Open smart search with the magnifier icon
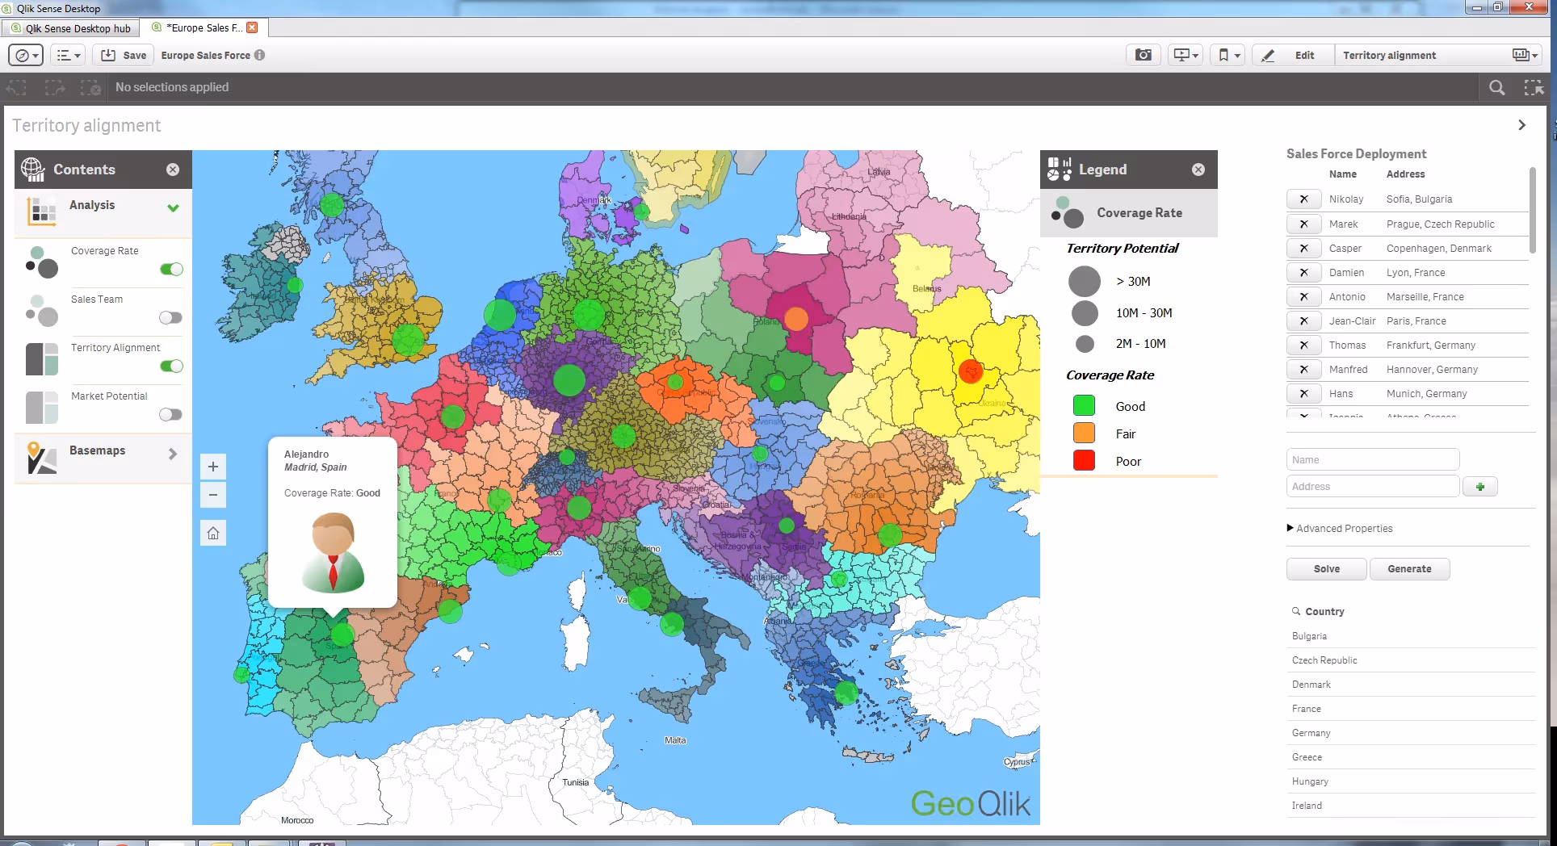This screenshot has width=1557, height=846. (x=1496, y=87)
